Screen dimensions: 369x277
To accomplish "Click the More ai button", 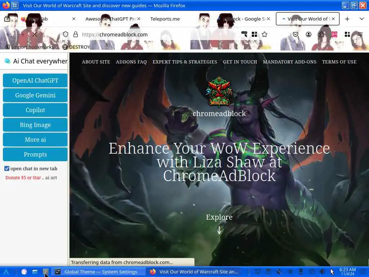I will tap(35, 140).
